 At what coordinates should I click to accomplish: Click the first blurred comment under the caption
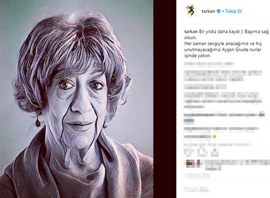coord(209,64)
